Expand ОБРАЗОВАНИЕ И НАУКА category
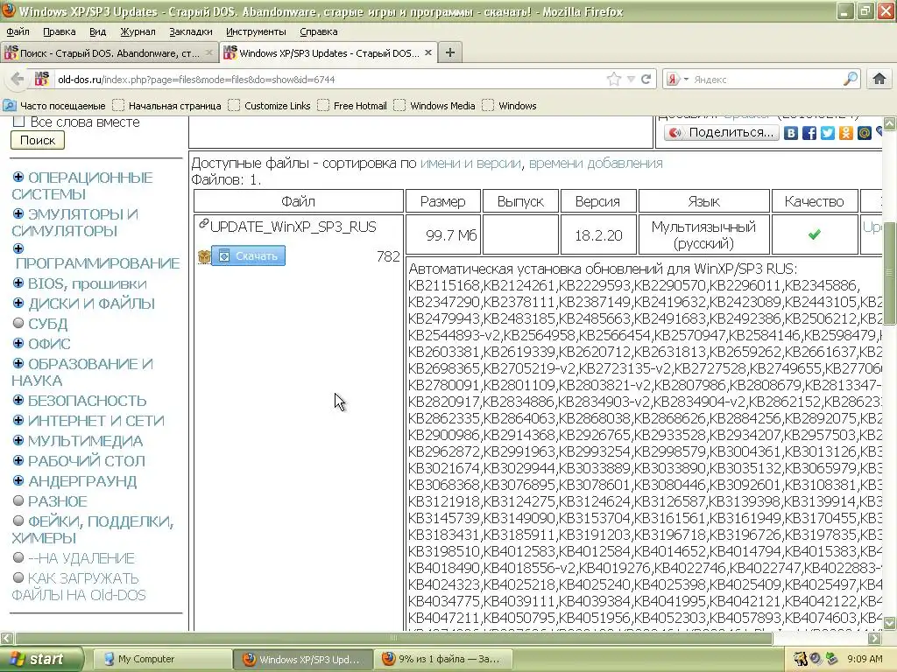897x672 pixels. coord(18,363)
